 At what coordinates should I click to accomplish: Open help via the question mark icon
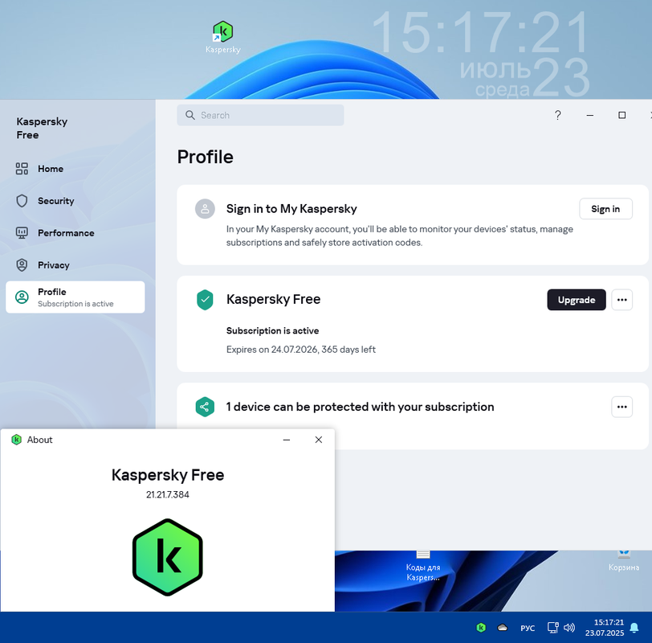557,115
